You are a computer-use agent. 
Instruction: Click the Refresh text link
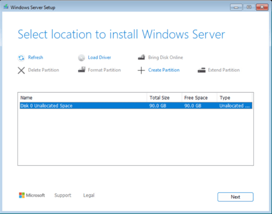pyautogui.click(x=36, y=58)
